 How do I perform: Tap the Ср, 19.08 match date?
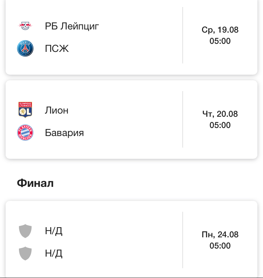(220, 30)
